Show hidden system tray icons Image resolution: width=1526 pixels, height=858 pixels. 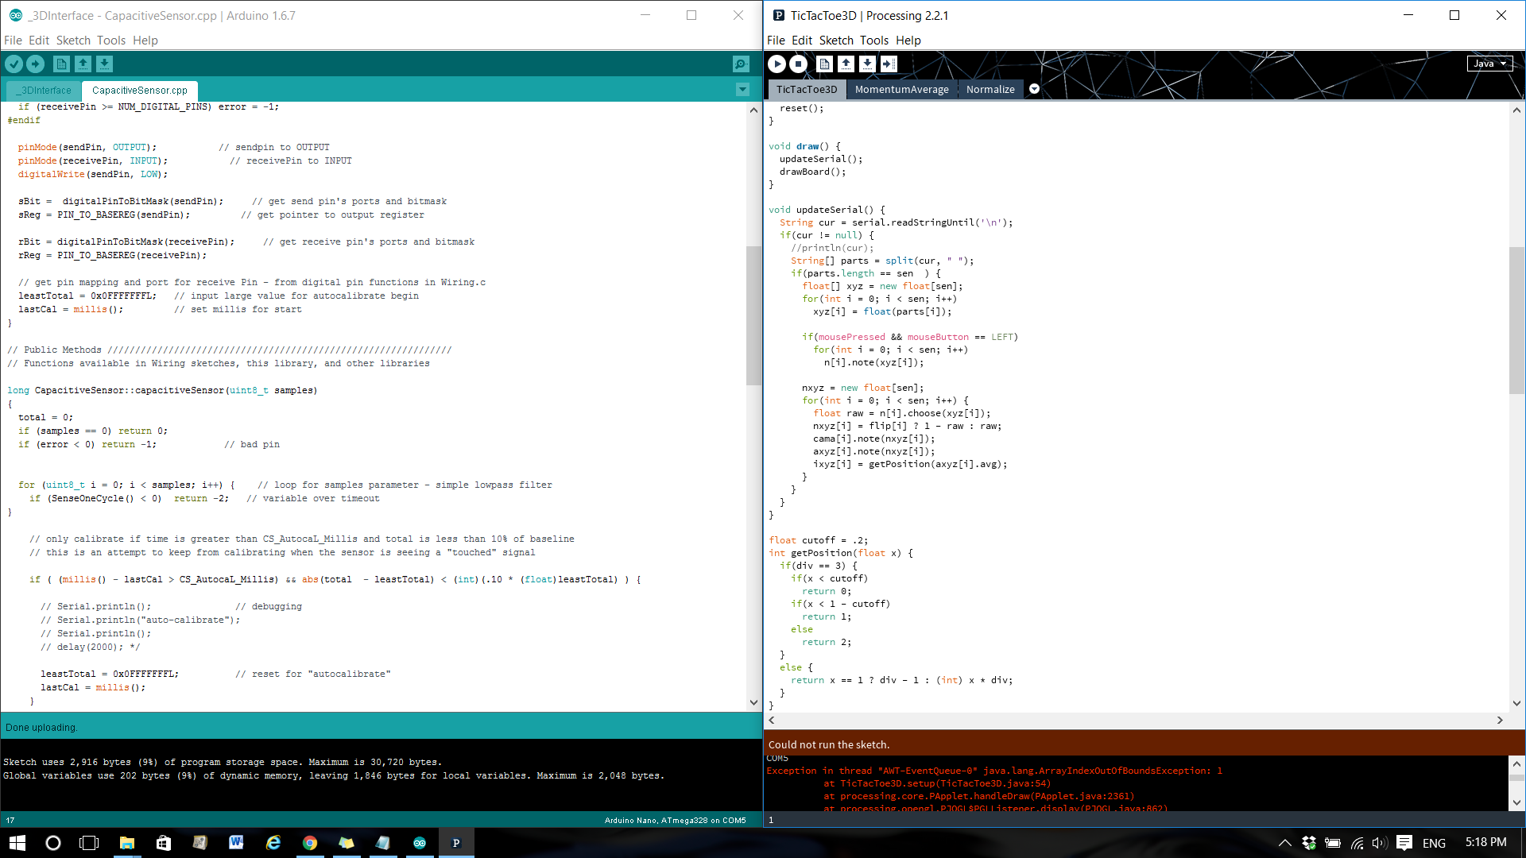click(x=1284, y=843)
